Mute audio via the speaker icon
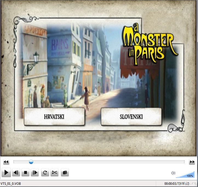 [x=173, y=173]
